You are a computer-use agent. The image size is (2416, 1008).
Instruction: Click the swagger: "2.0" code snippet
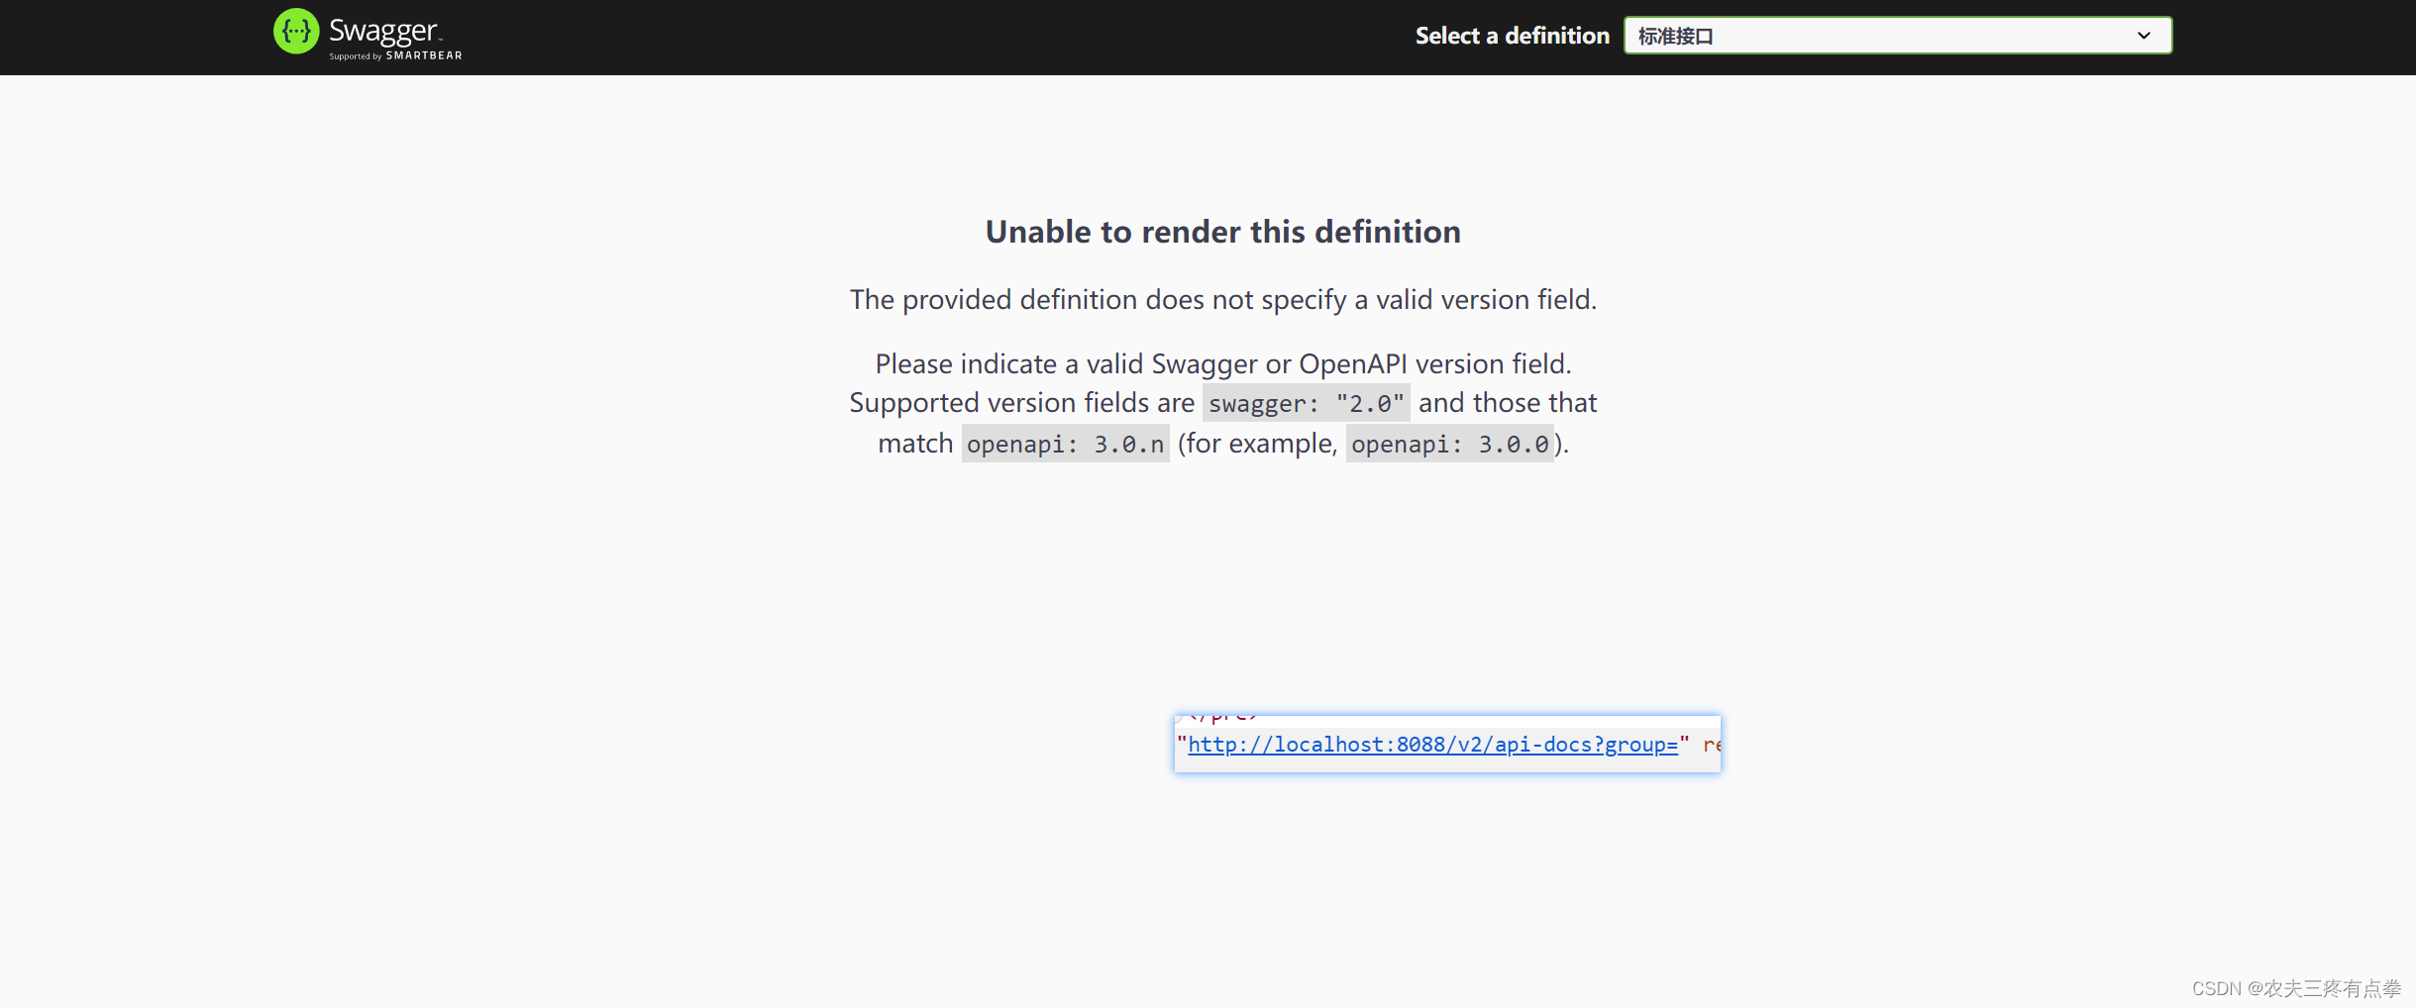pos(1306,402)
